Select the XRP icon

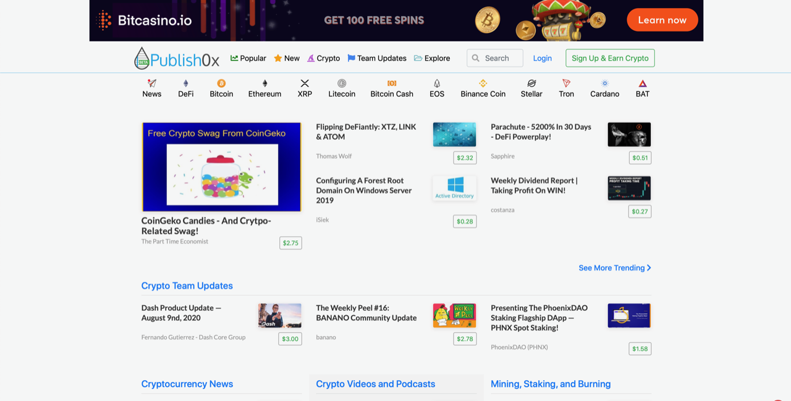(x=305, y=83)
